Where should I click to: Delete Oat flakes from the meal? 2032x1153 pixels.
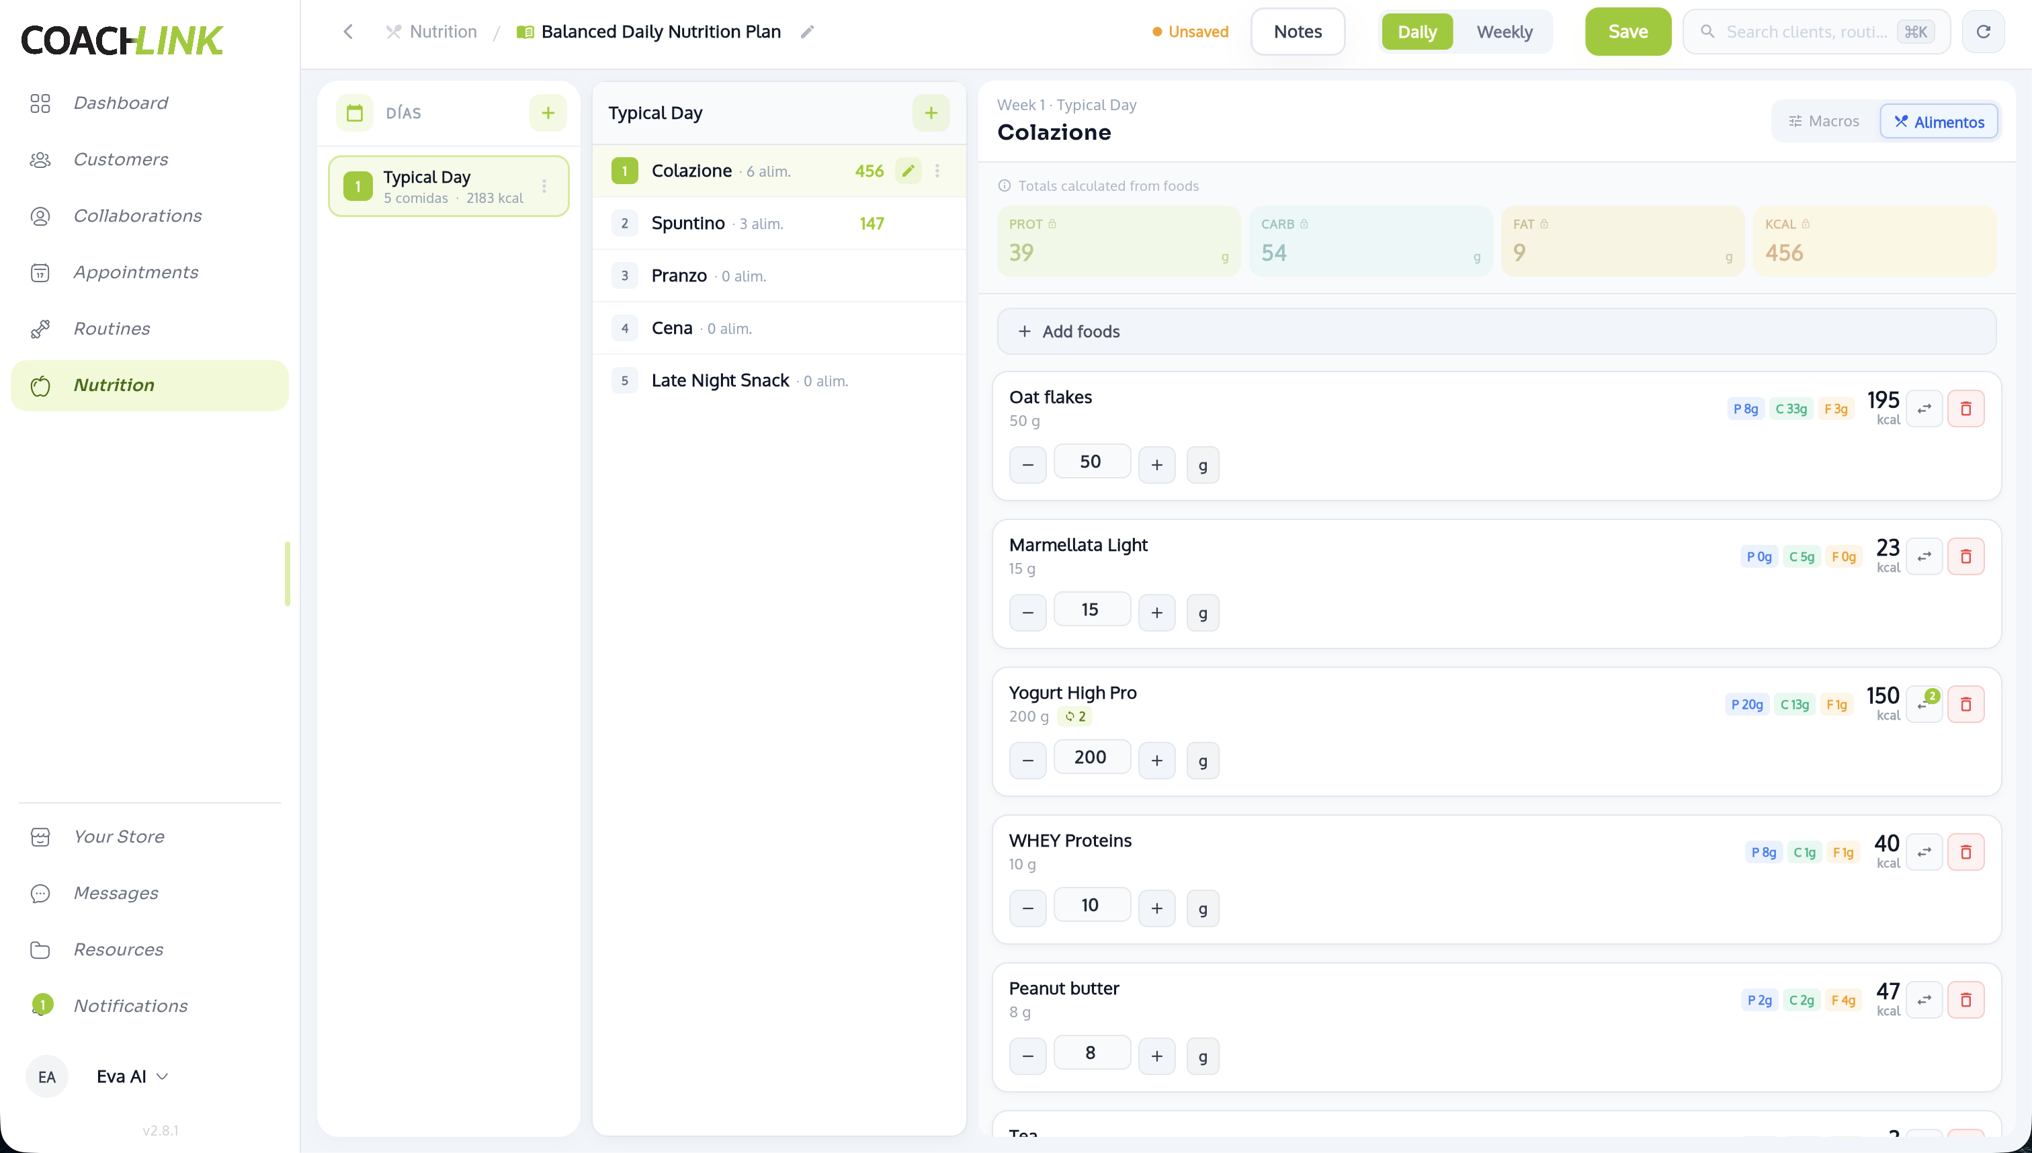(x=1965, y=409)
